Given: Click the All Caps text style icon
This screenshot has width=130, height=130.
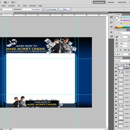Looking at the screenshot, I should [x=125, y=50].
